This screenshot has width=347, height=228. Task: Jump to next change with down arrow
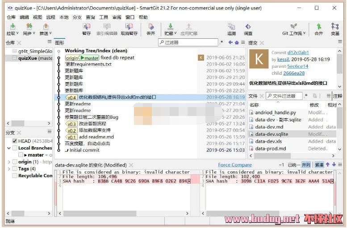tap(334, 165)
